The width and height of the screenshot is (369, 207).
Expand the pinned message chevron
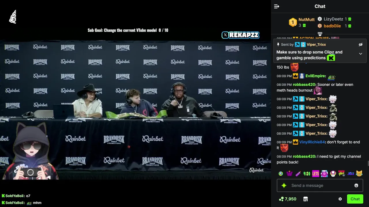[x=360, y=54]
